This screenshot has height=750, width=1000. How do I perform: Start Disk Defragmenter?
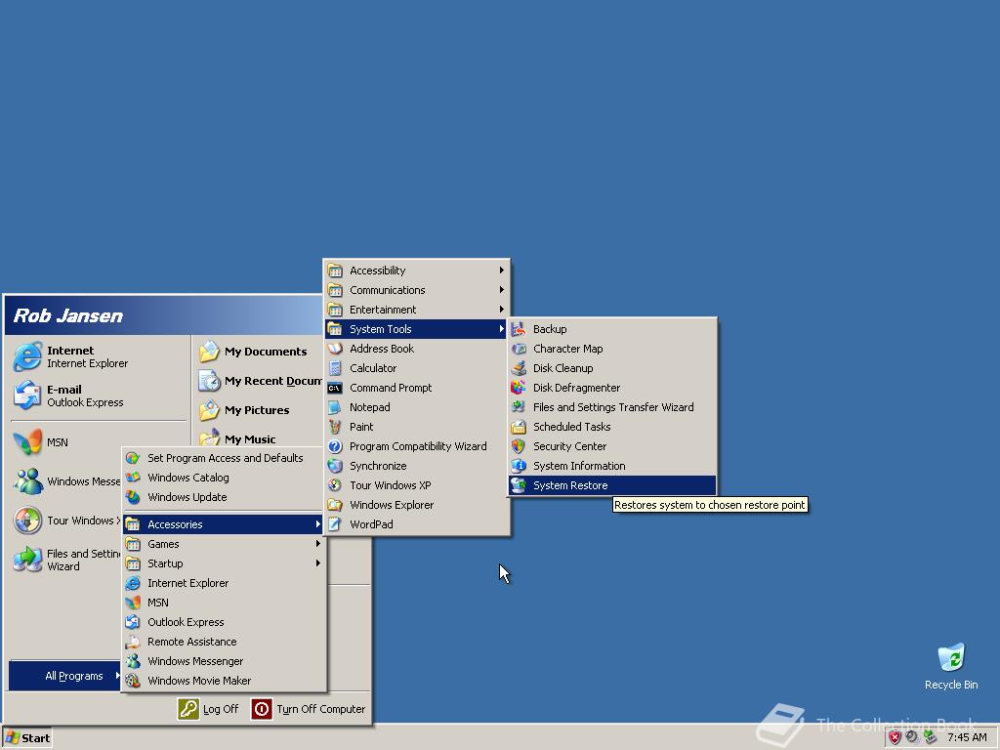click(x=612, y=388)
